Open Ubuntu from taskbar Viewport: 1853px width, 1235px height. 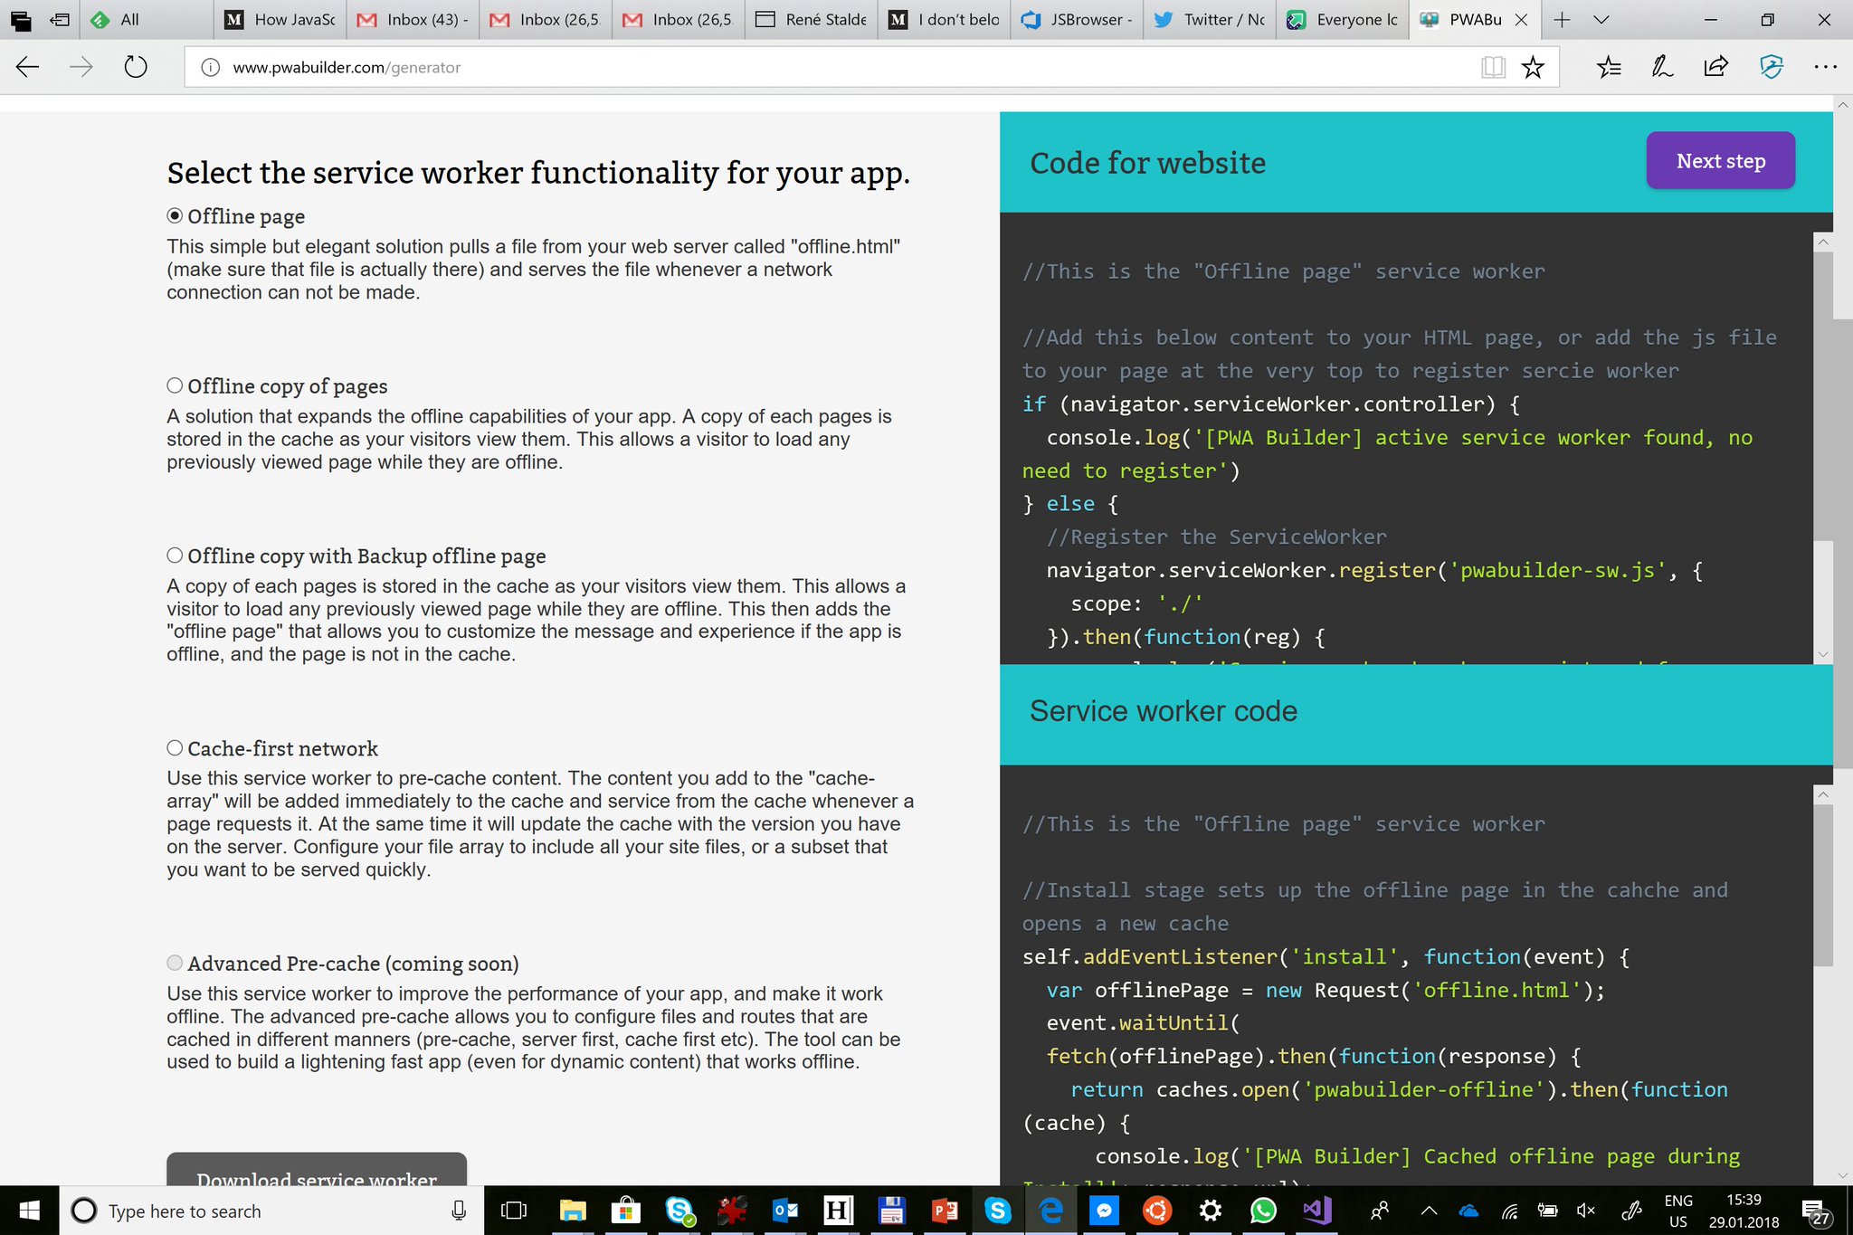1157,1211
